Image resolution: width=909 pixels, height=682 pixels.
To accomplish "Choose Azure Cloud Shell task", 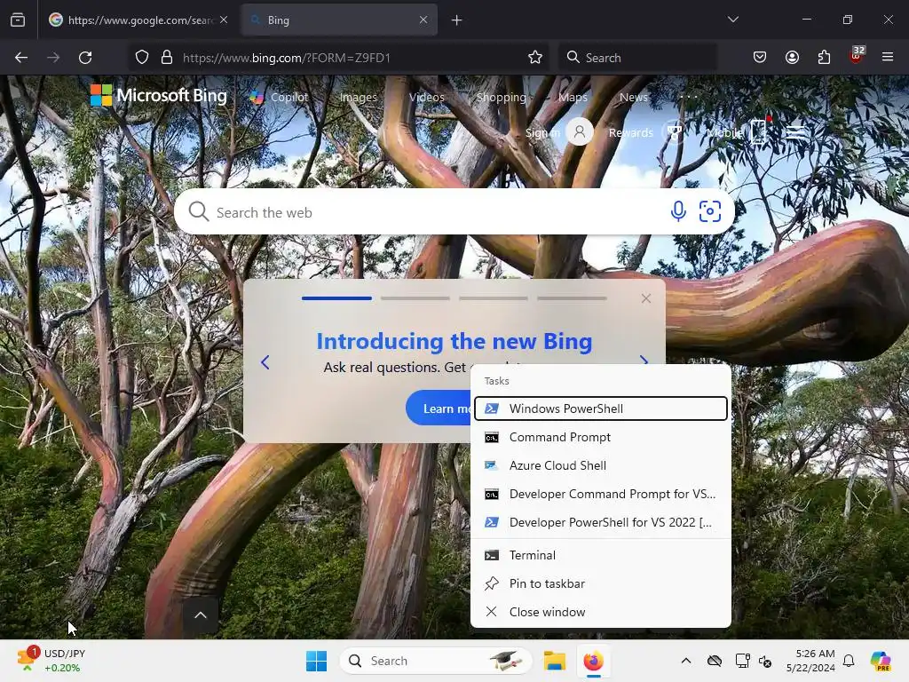I will point(601,465).
